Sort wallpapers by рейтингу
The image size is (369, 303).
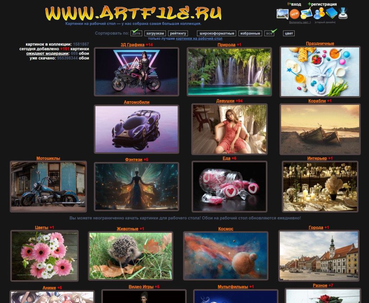click(178, 33)
